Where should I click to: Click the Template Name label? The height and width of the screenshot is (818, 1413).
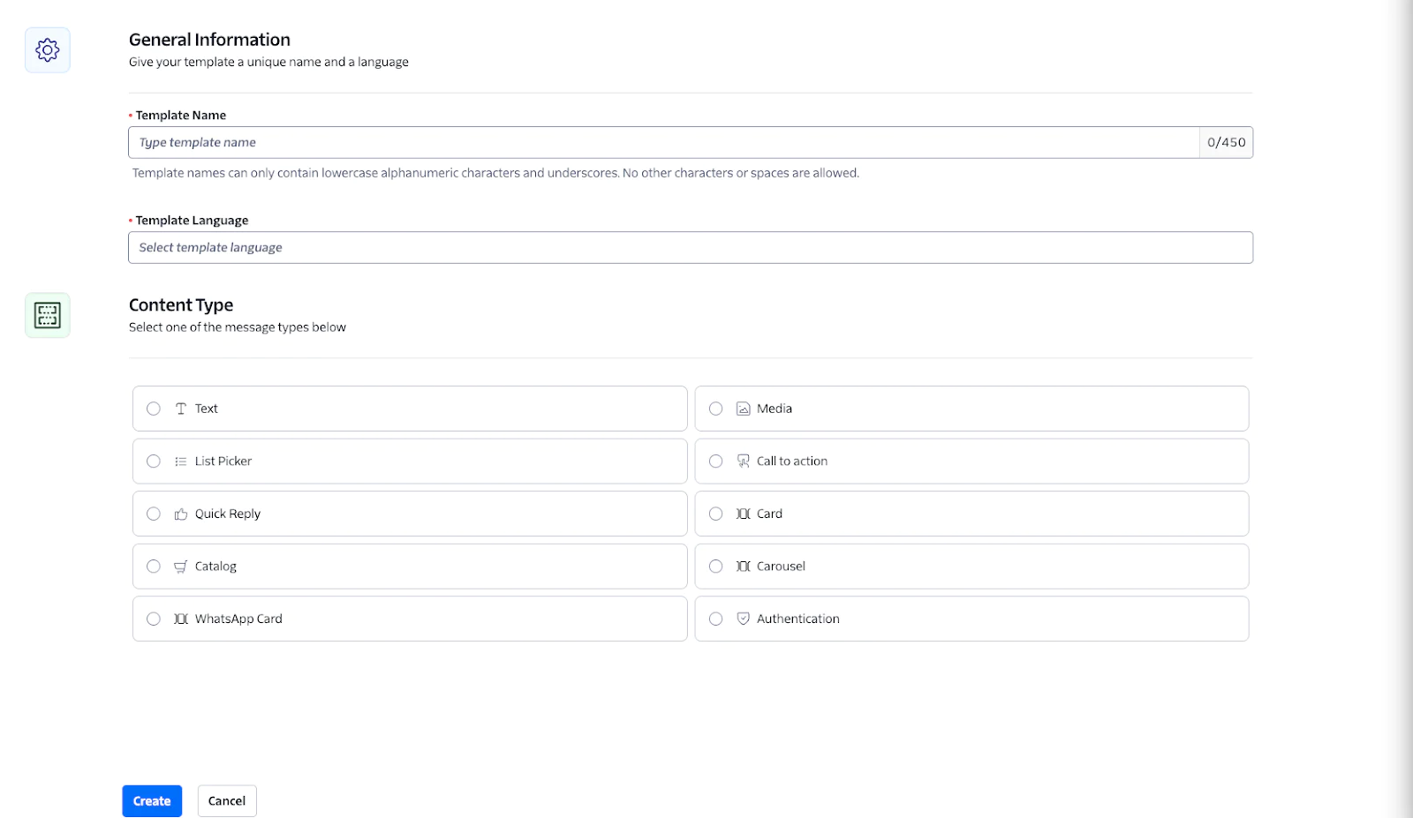coord(181,116)
